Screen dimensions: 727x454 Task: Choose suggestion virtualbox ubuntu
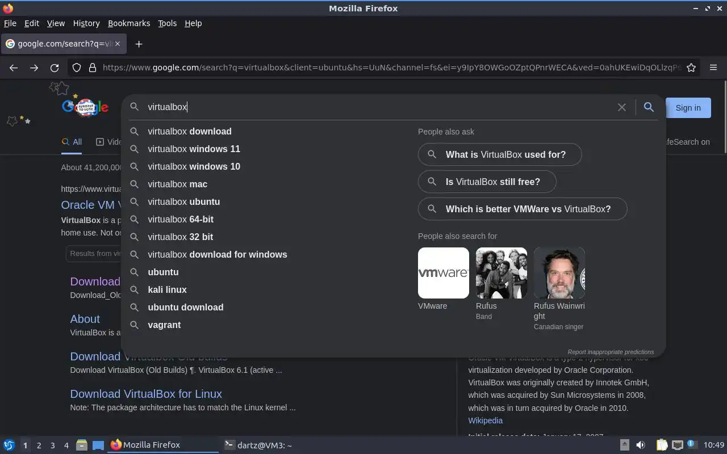(267, 201)
